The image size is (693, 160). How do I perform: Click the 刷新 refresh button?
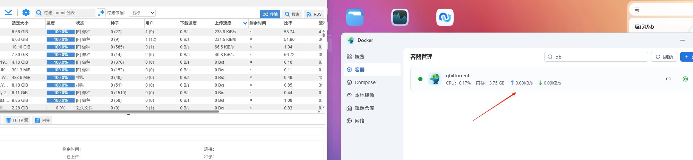pyautogui.click(x=664, y=57)
